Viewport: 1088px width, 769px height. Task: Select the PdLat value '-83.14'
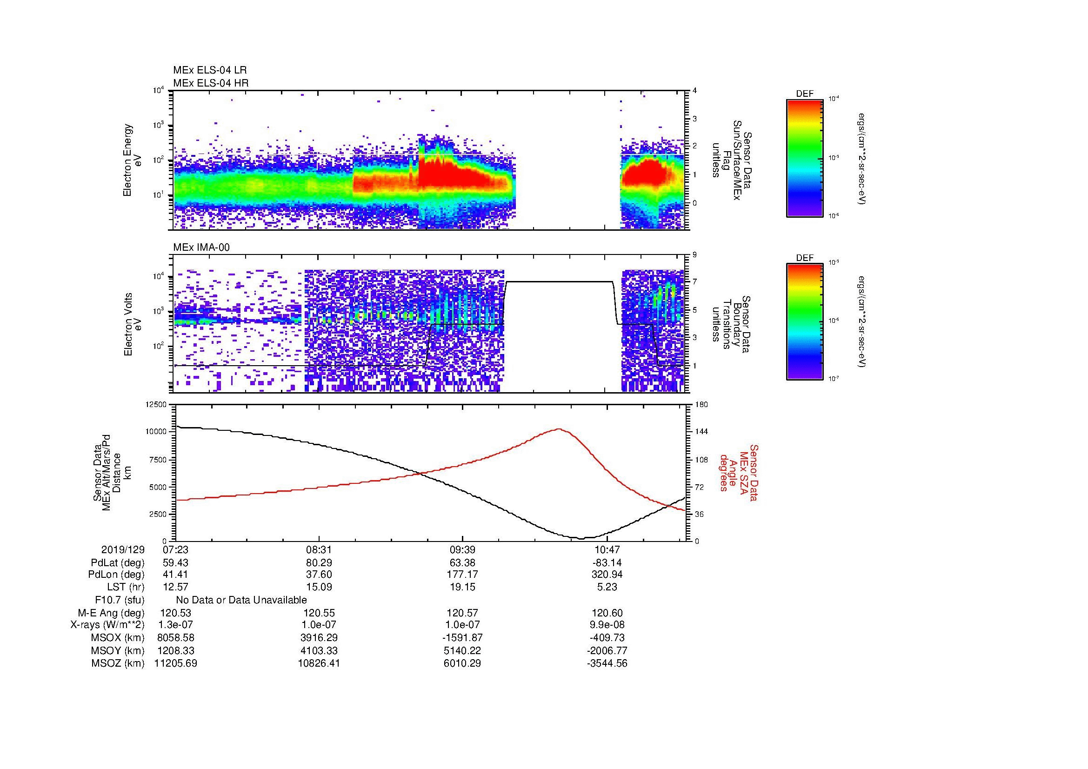(x=607, y=563)
